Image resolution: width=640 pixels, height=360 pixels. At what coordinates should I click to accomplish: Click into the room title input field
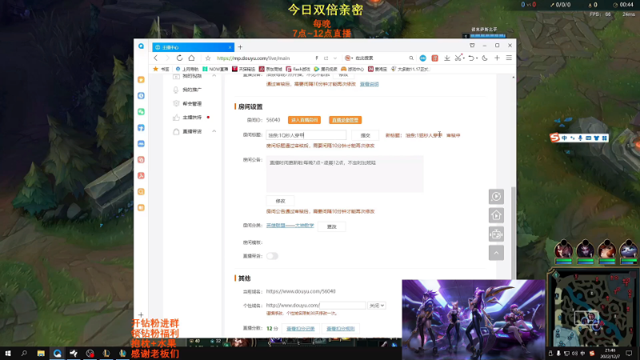click(306, 135)
